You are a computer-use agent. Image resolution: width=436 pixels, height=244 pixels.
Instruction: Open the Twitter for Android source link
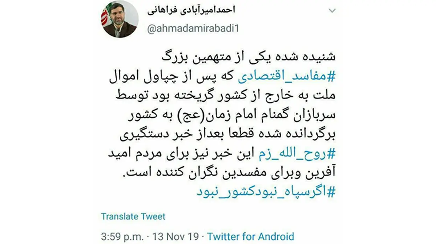(250, 237)
